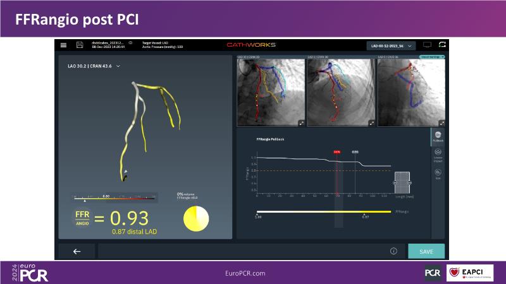Expand the third angiogram to fullscreen

(441, 123)
